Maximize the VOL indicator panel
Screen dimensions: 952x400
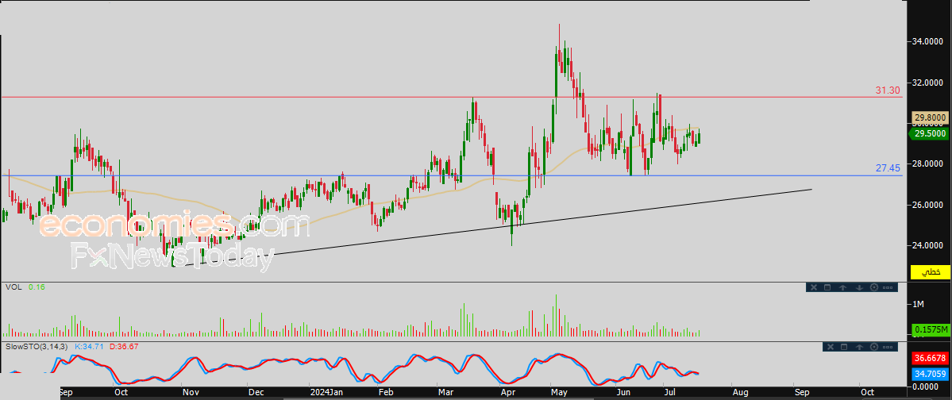(x=828, y=288)
